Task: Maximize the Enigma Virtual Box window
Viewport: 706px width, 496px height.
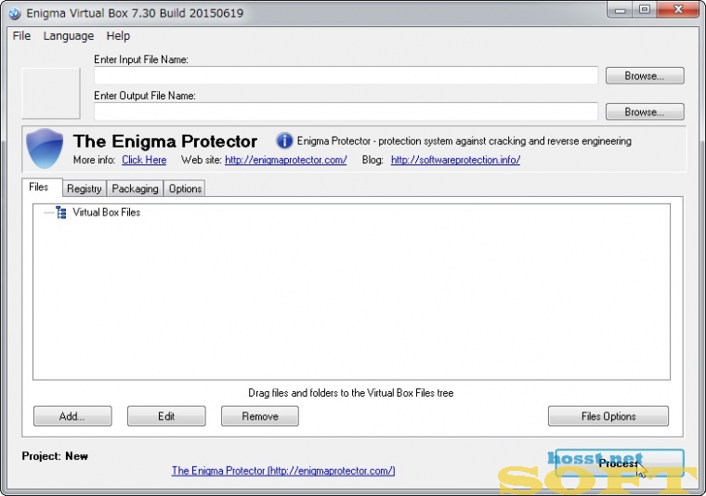Action: (645, 9)
